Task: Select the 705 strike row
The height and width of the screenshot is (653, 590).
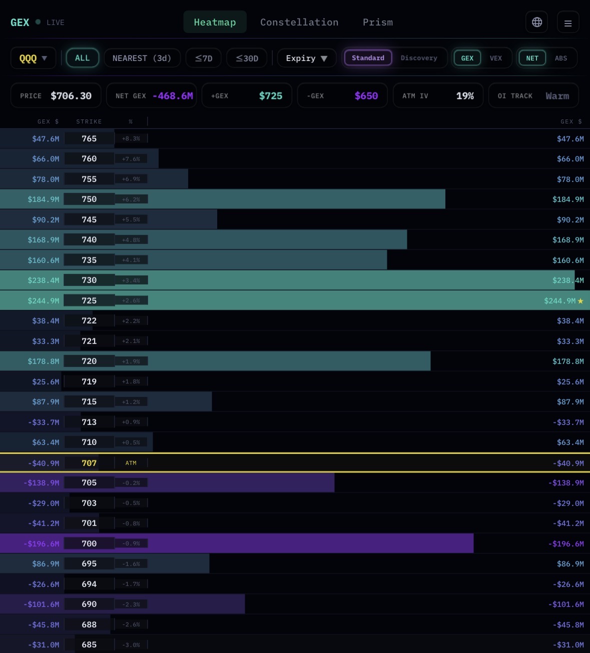Action: click(x=295, y=482)
